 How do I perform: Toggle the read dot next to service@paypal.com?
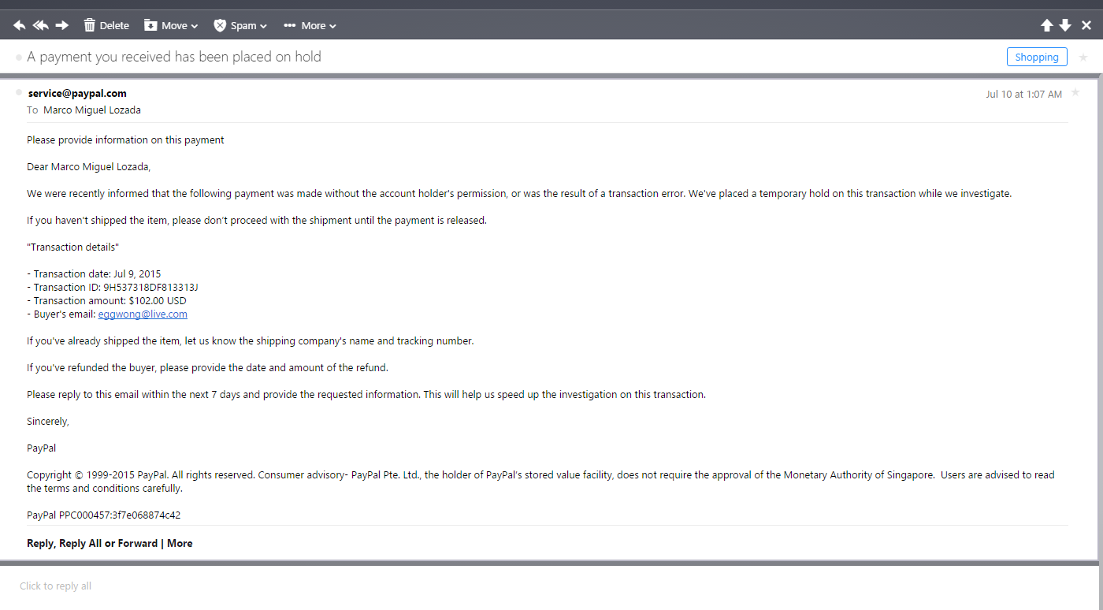[19, 92]
